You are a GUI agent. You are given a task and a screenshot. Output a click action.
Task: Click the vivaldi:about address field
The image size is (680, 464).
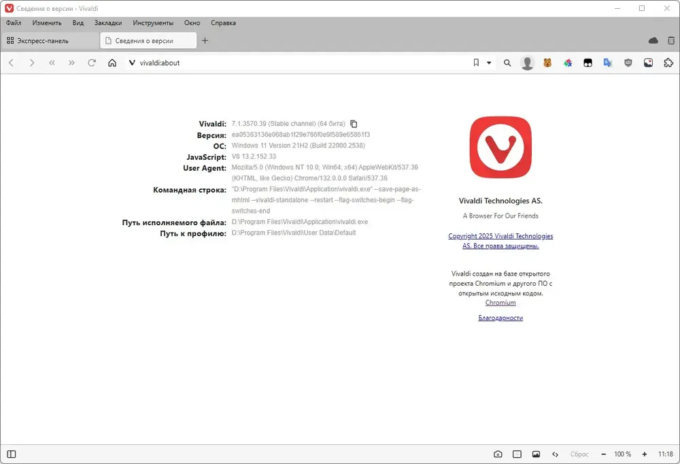299,63
